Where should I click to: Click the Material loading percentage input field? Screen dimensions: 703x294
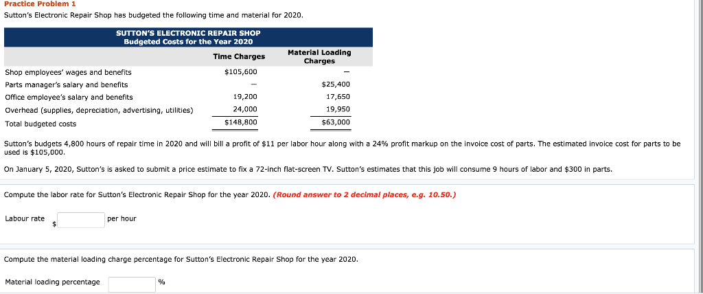click(x=132, y=284)
